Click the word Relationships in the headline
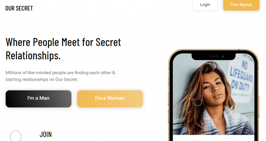 pyautogui.click(x=33, y=55)
